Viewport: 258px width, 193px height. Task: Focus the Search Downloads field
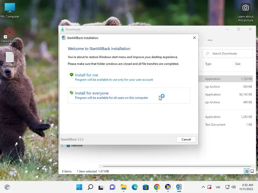click(x=228, y=54)
